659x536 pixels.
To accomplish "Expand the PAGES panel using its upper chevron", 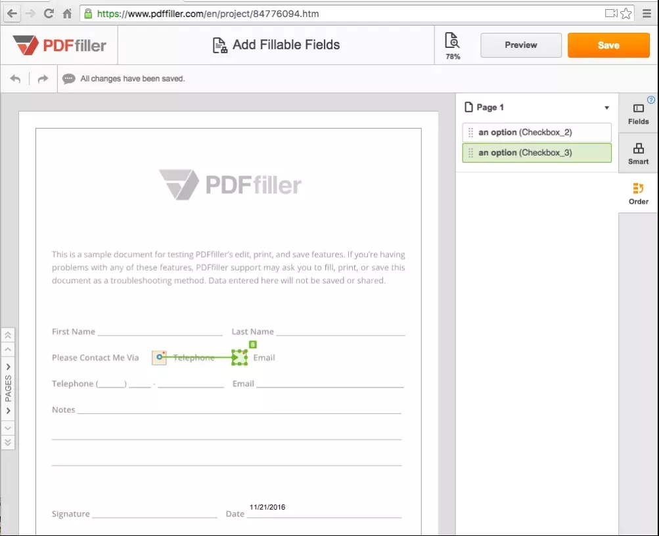I will 8,367.
